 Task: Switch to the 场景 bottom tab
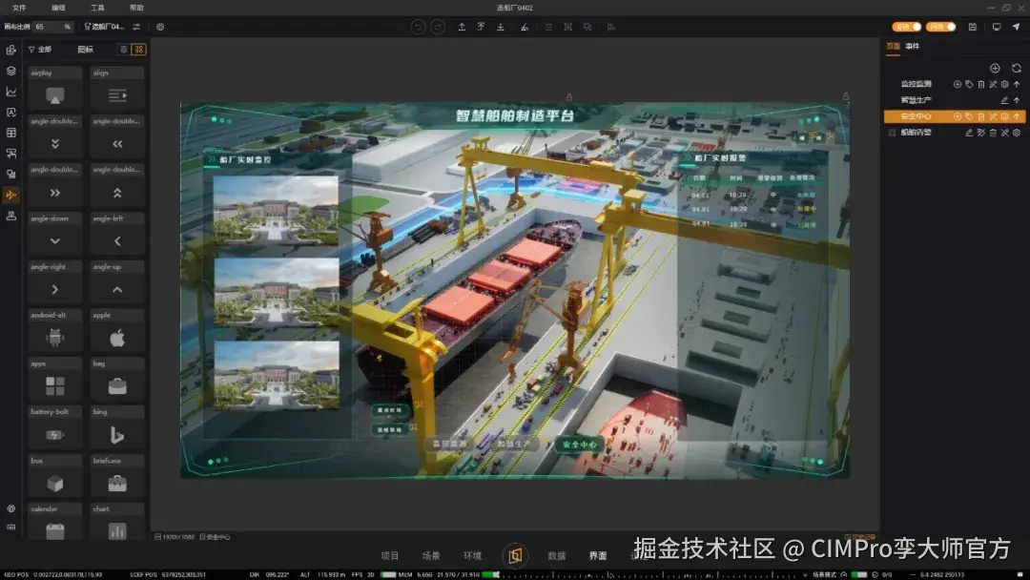coord(431,556)
